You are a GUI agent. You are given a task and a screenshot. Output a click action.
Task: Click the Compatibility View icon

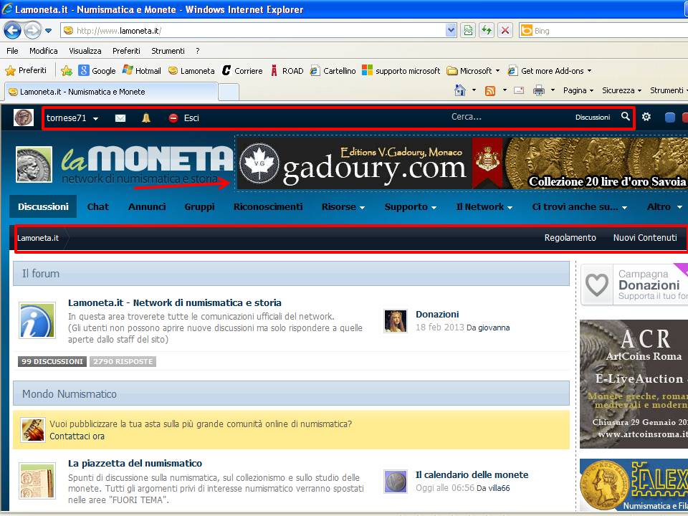468,30
